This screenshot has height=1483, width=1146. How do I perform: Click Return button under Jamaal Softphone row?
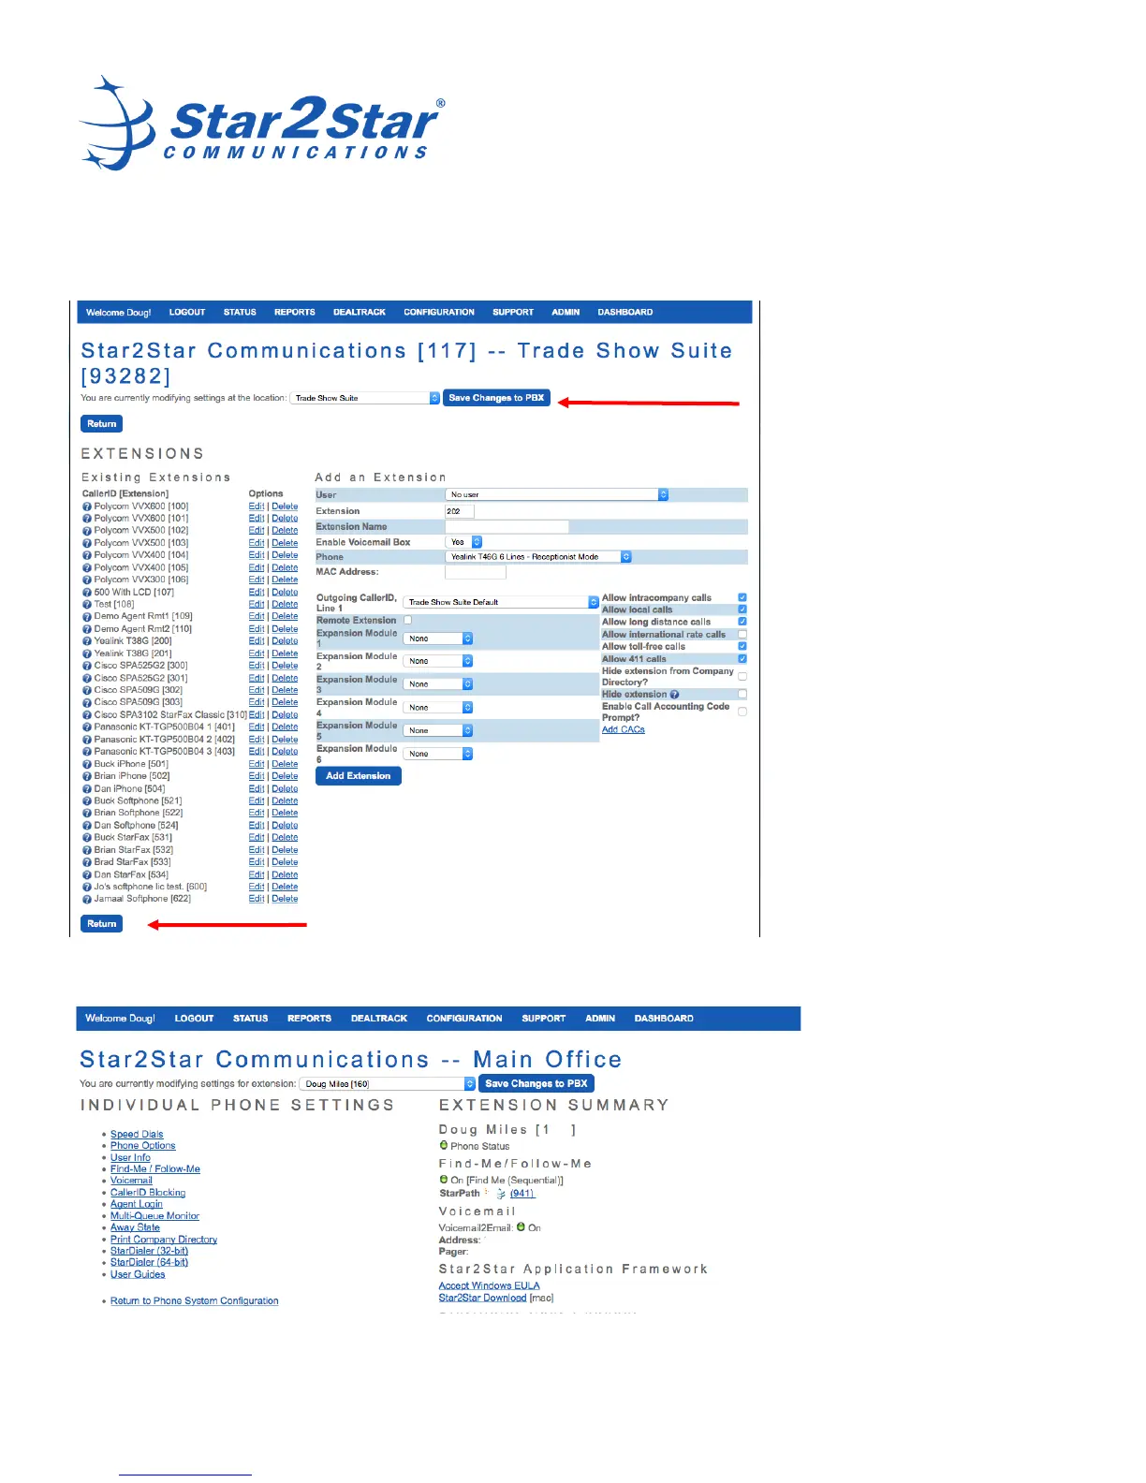(x=102, y=924)
